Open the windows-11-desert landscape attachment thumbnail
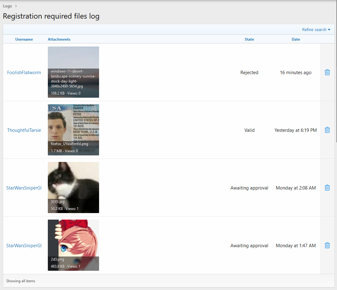The image size is (337, 290). [73, 72]
